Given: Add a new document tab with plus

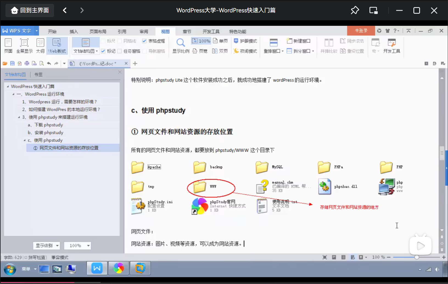Looking at the screenshot, I should click(x=135, y=64).
